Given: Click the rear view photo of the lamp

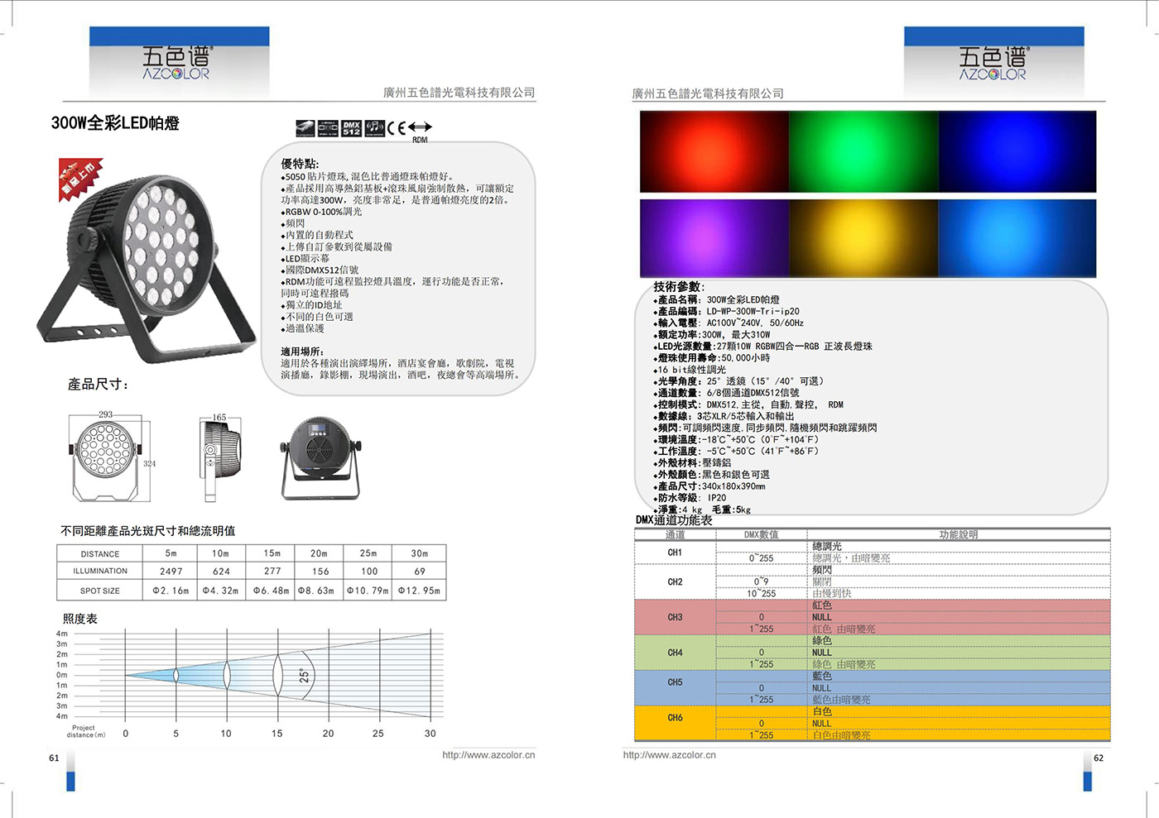Looking at the screenshot, I should pyautogui.click(x=320, y=458).
